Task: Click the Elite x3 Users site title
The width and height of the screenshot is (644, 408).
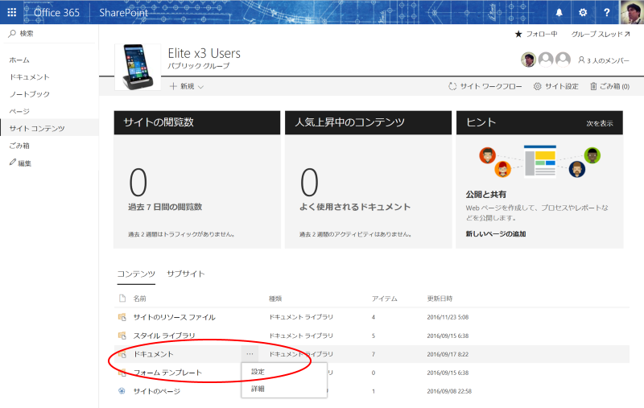Action: coord(204,53)
